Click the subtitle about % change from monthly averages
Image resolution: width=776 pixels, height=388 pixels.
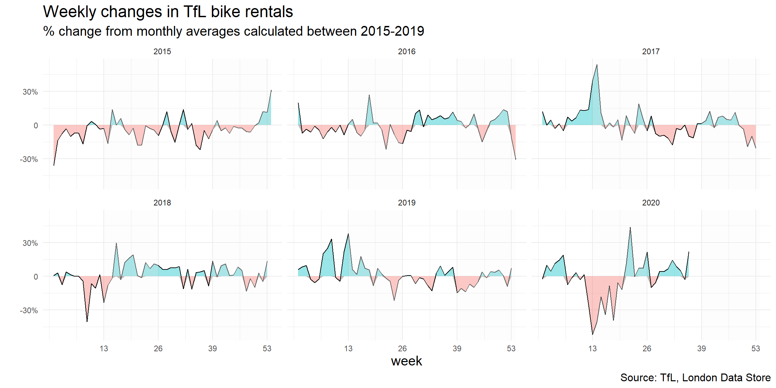point(233,31)
